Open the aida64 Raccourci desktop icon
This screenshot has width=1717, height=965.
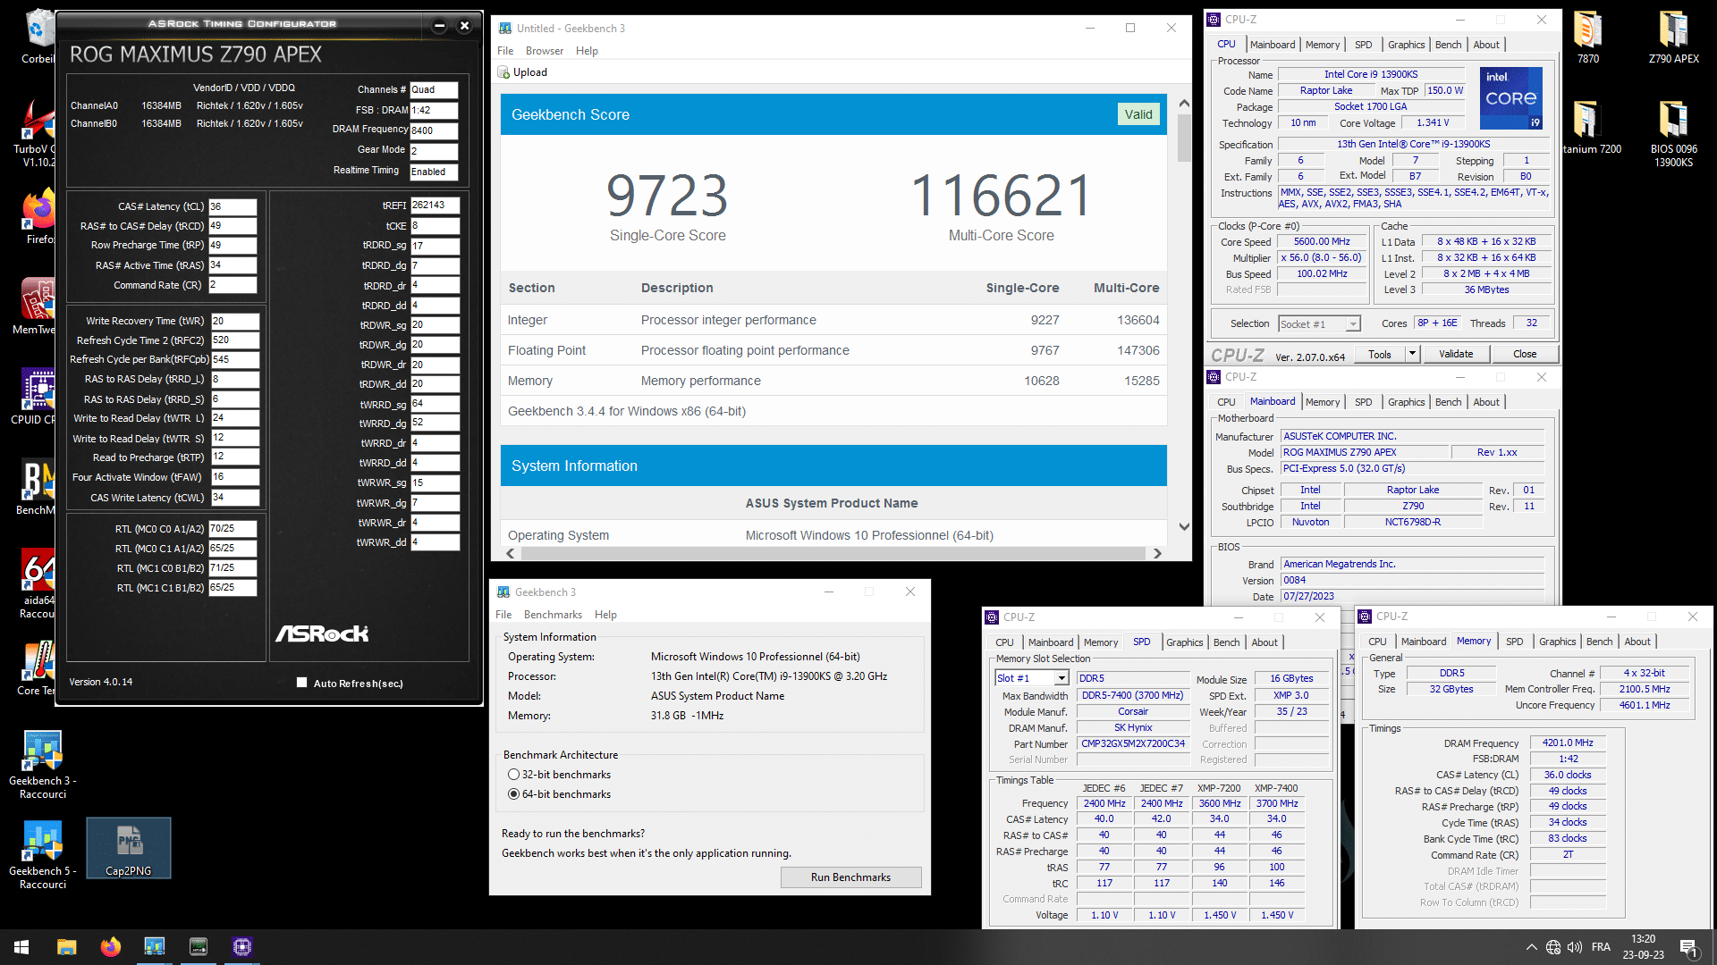click(36, 583)
